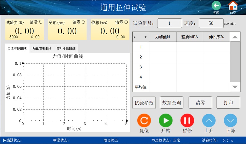
Task: Click the orange Reset (复位) icon
Action: tap(144, 120)
